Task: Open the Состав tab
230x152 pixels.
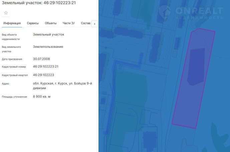Action: 85,23
